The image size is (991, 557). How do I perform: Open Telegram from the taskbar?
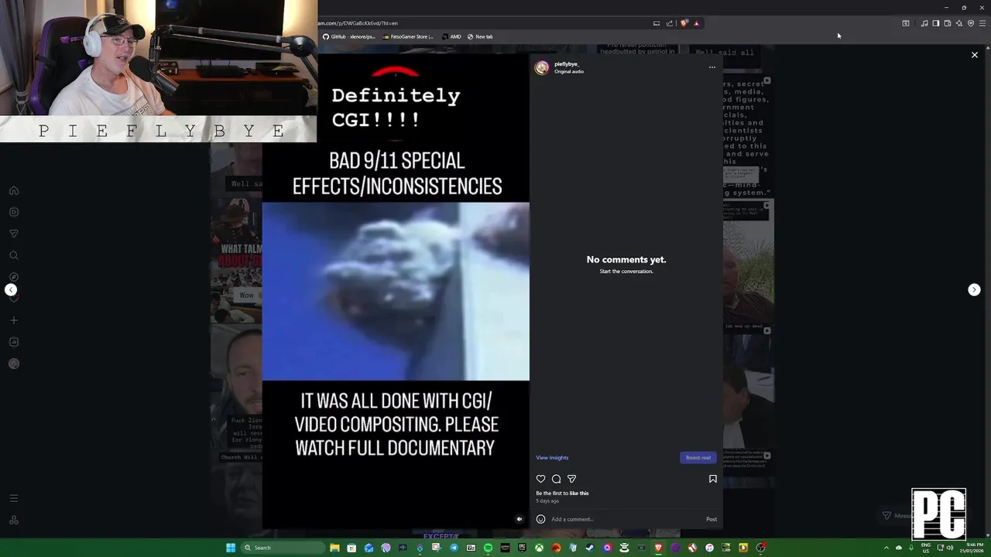point(454,548)
